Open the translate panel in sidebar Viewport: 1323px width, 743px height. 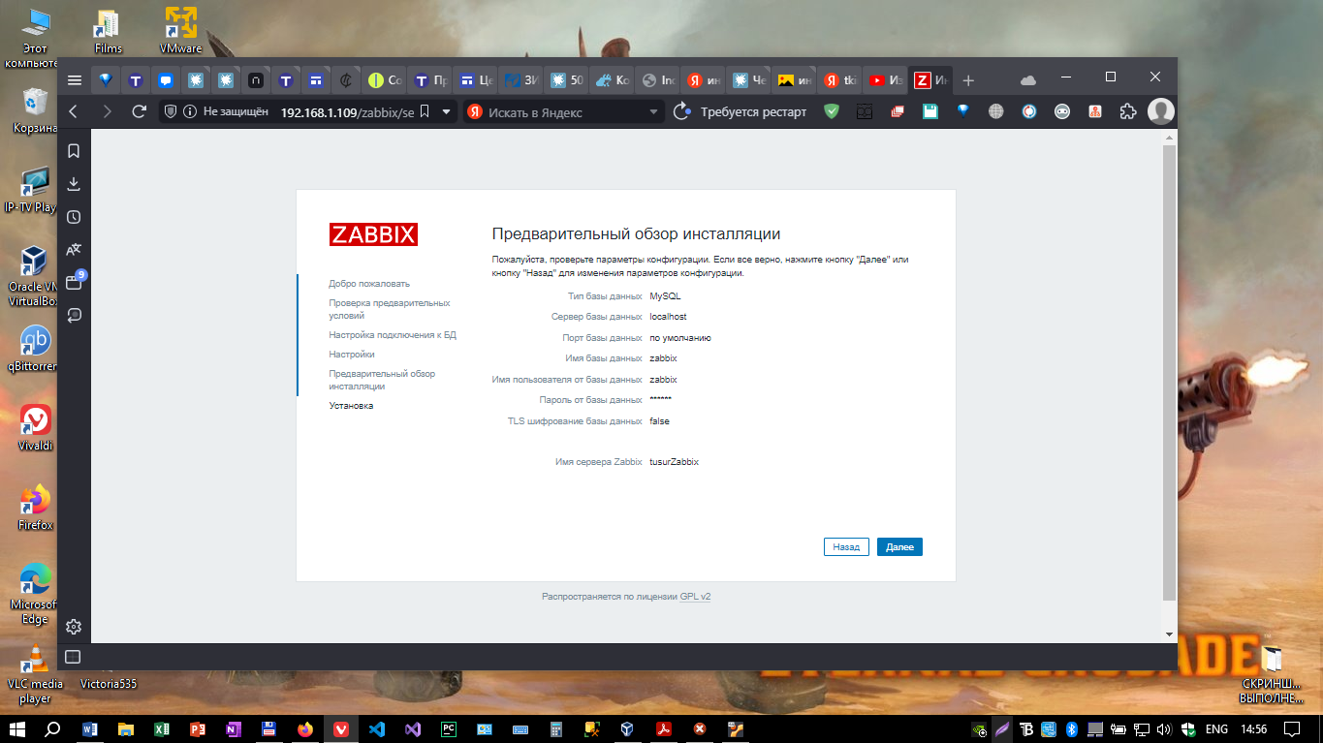(74, 250)
